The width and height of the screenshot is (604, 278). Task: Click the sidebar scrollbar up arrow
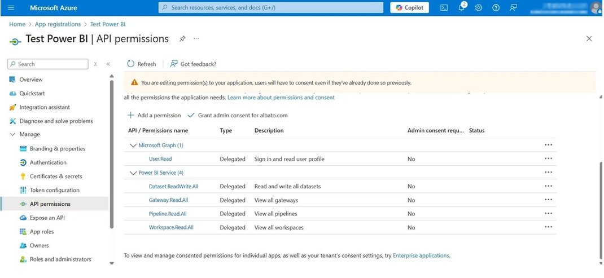[x=112, y=76]
